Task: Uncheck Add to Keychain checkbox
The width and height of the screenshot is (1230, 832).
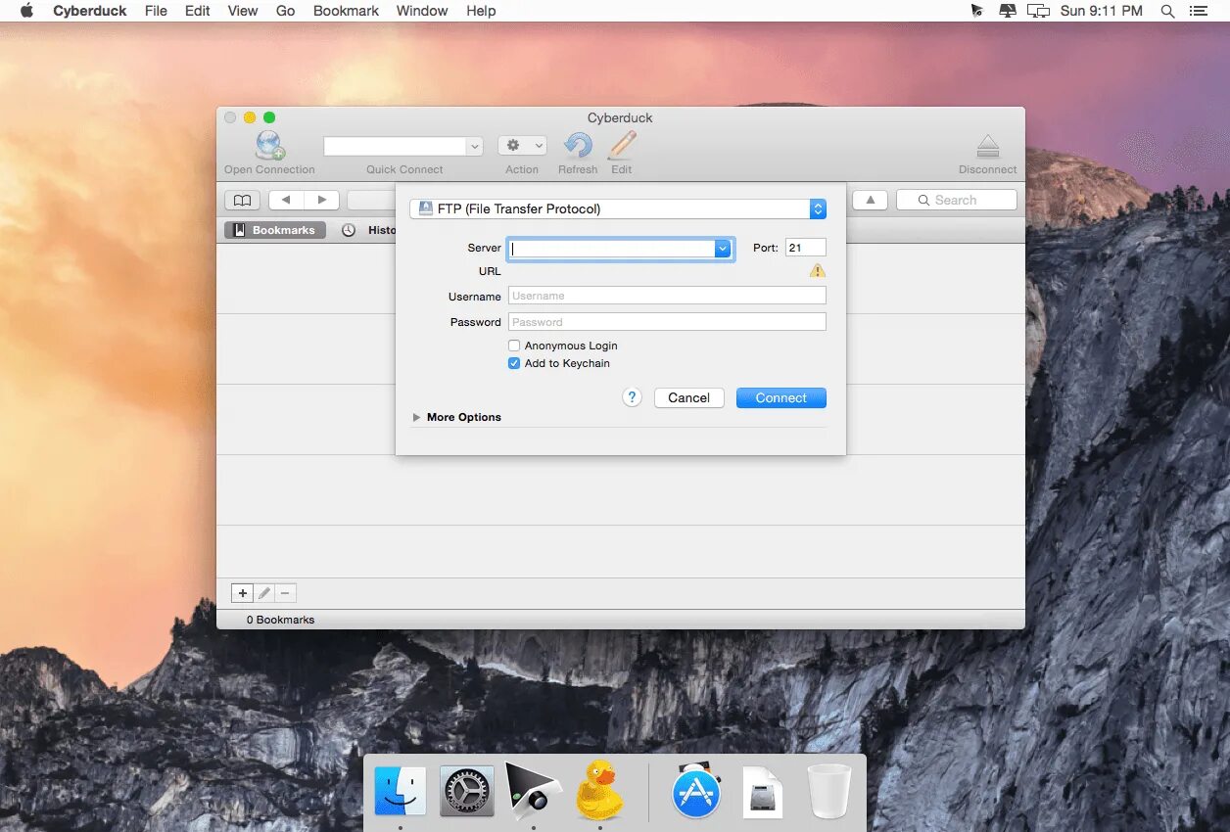Action: pyautogui.click(x=514, y=363)
